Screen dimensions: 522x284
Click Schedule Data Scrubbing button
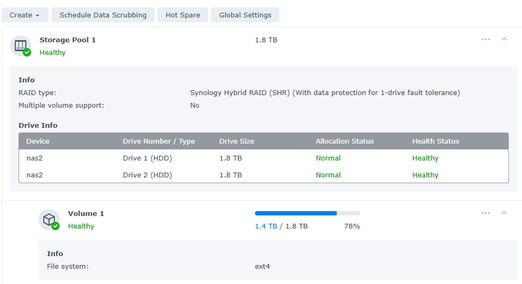(x=103, y=15)
